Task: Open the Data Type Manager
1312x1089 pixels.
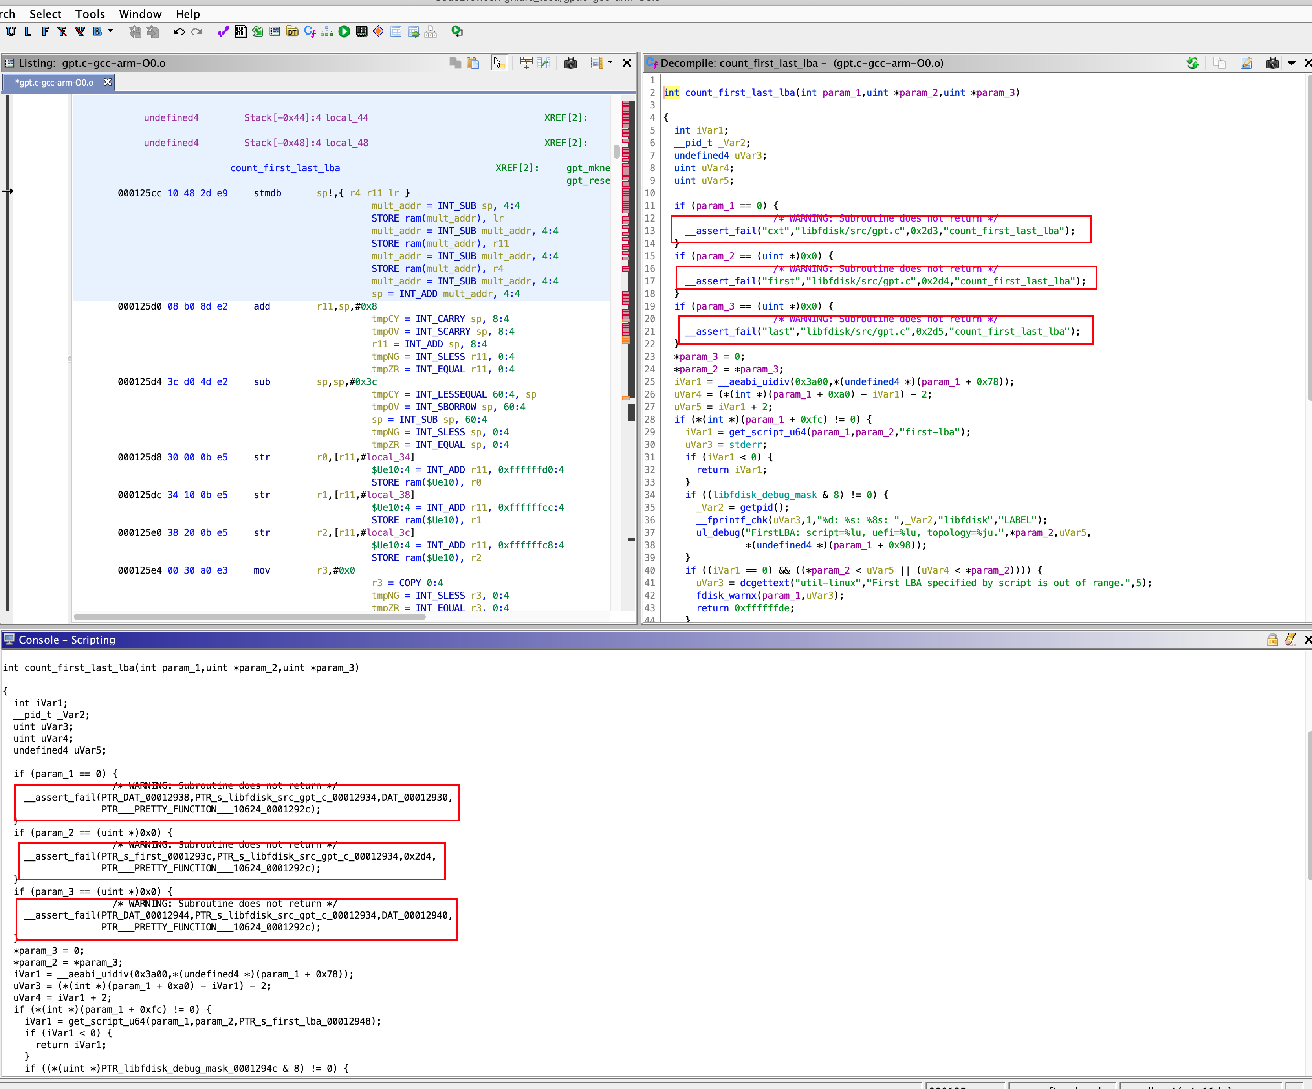Action: [x=292, y=31]
